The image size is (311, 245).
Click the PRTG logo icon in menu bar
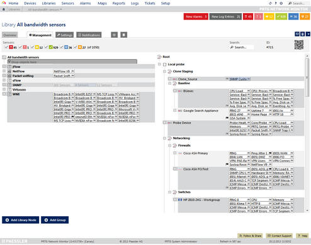click(x=4, y=3)
